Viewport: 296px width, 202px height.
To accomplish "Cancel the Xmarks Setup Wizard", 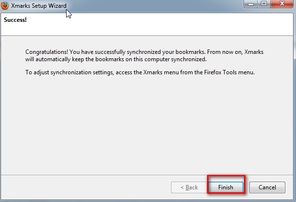I will click(x=267, y=187).
